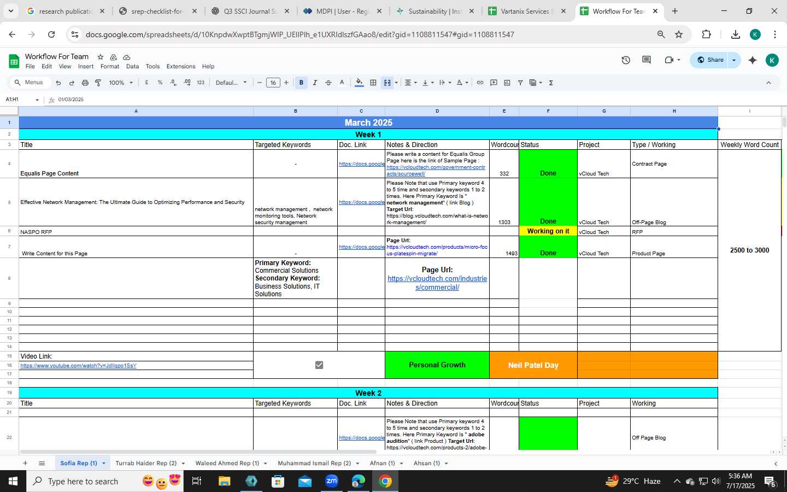Click the Undo icon in toolbar

[58, 83]
